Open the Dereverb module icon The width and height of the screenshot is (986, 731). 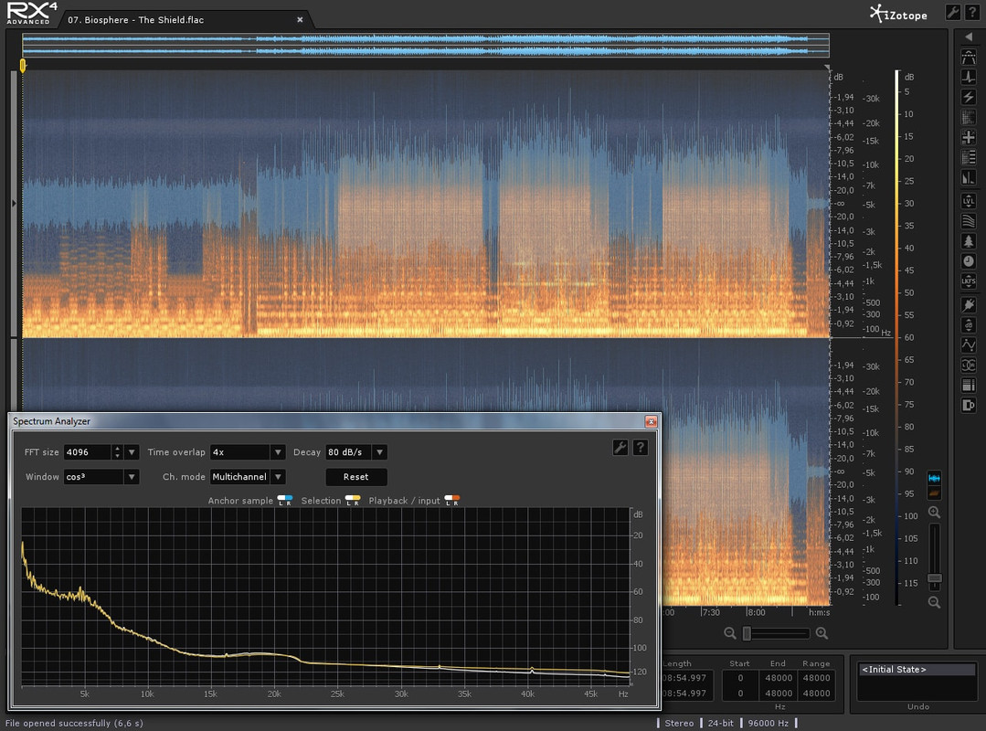click(x=969, y=178)
